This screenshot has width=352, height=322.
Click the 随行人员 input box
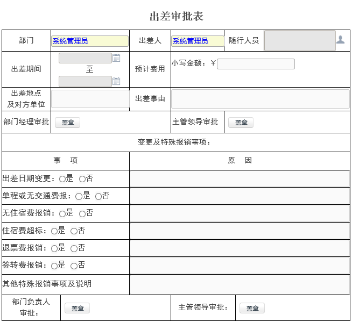tap(299, 41)
